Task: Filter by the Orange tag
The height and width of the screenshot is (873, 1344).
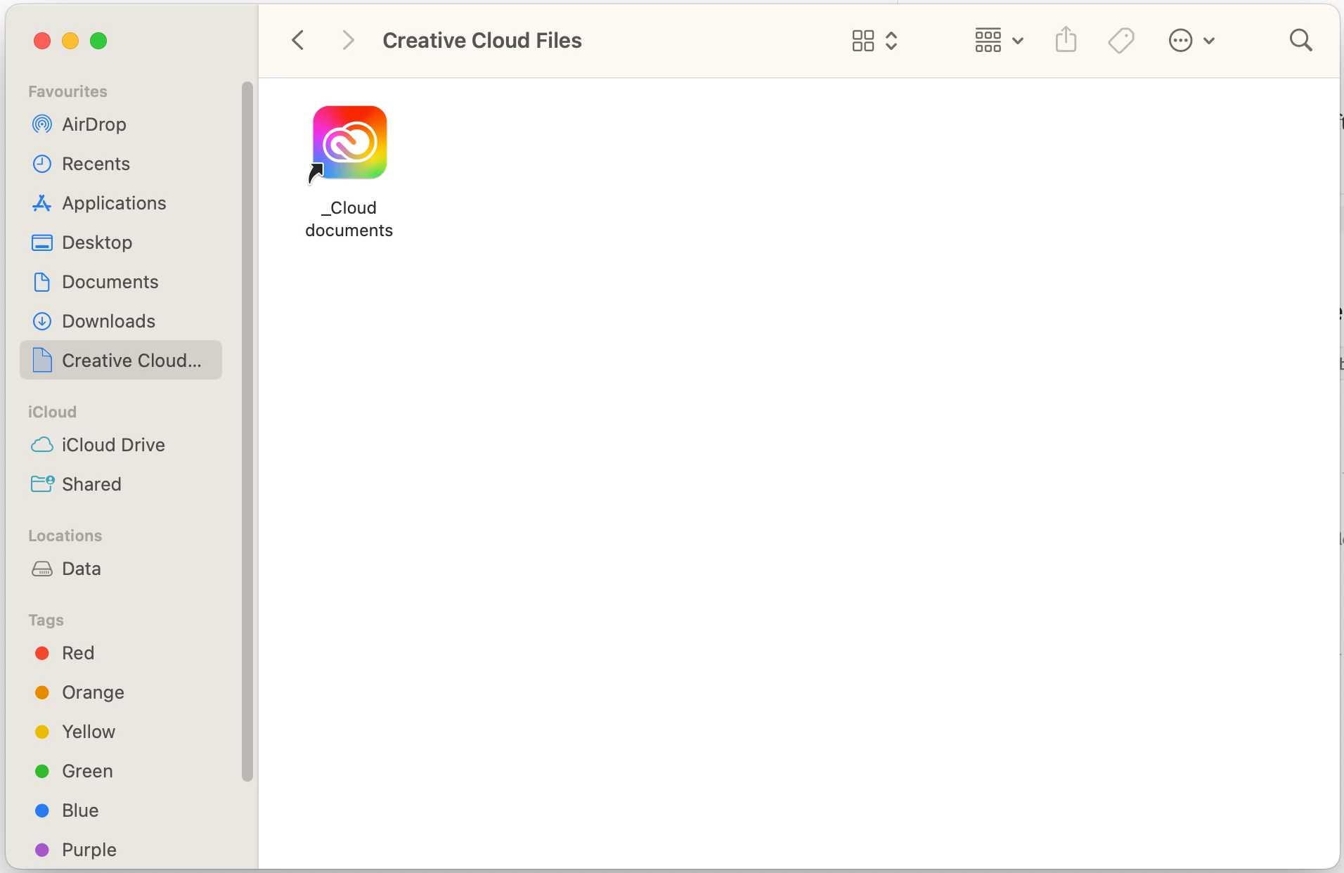Action: (121, 692)
